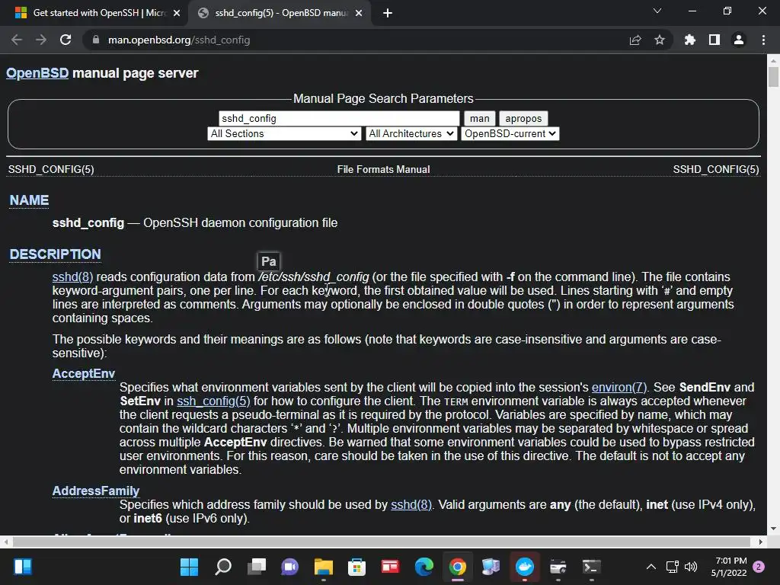Open tab search chevron in title bar
Image resolution: width=780 pixels, height=585 pixels.
pos(657,11)
